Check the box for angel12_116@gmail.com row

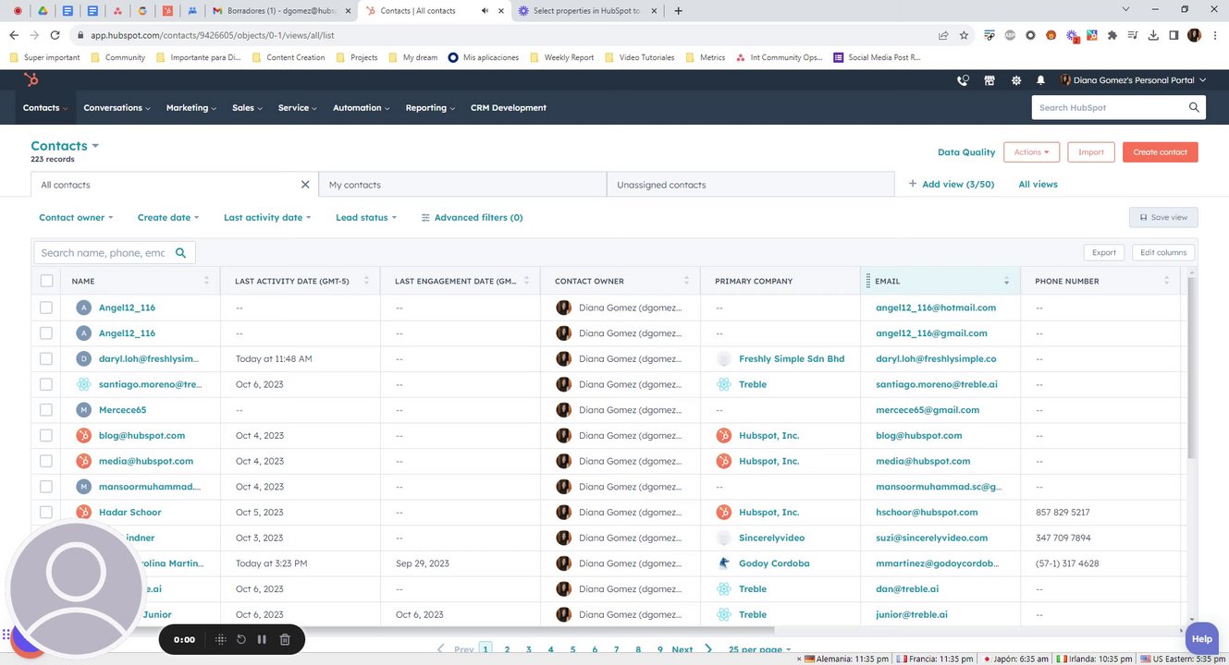46,333
